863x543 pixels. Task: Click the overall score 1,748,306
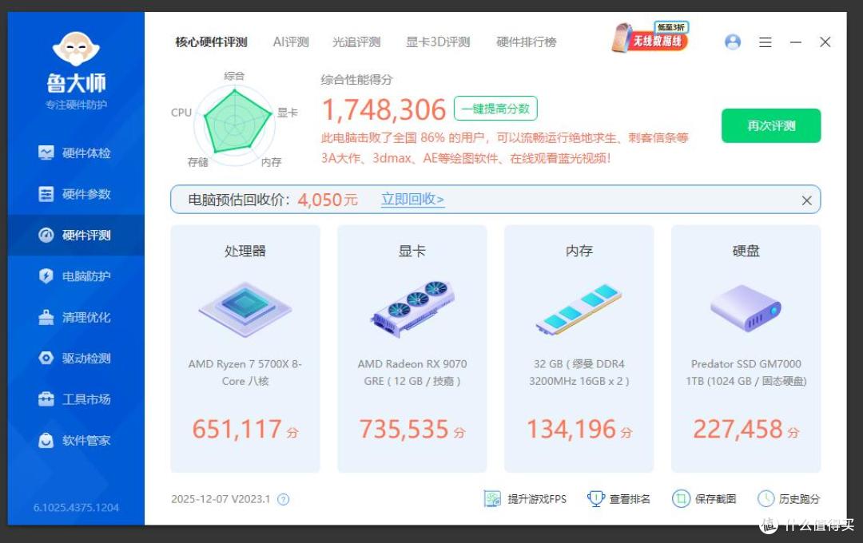(x=384, y=109)
